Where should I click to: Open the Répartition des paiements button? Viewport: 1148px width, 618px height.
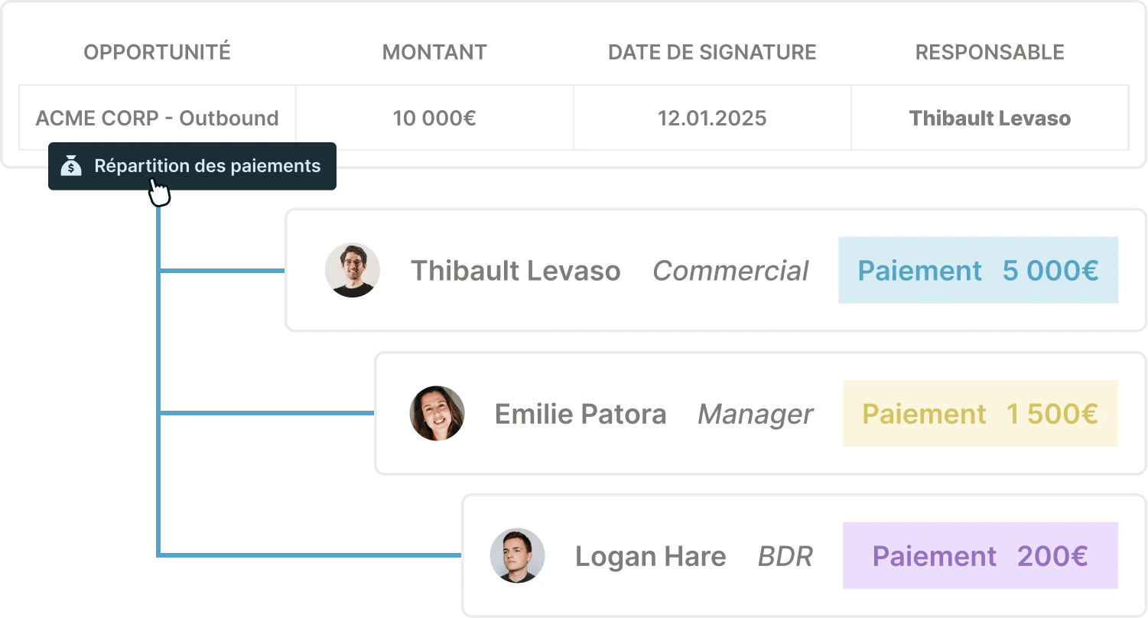(192, 166)
